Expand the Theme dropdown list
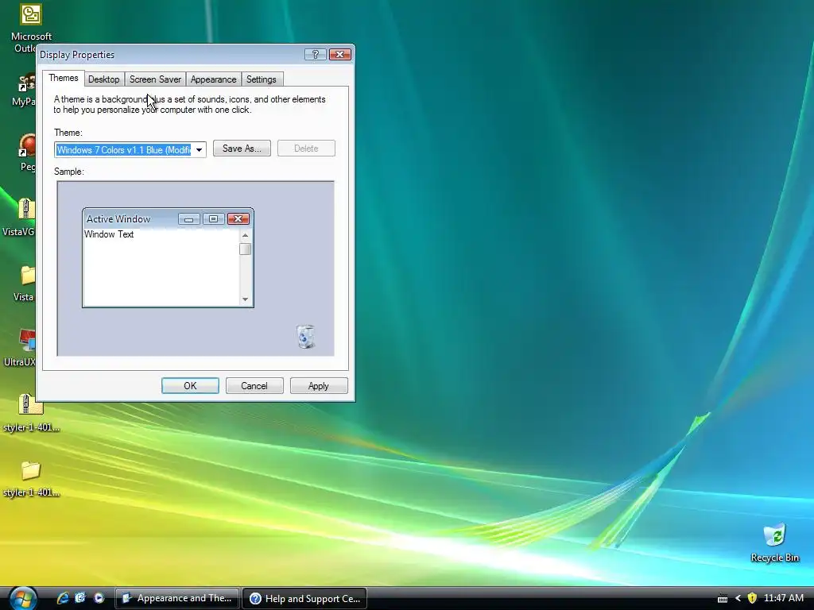 199,150
